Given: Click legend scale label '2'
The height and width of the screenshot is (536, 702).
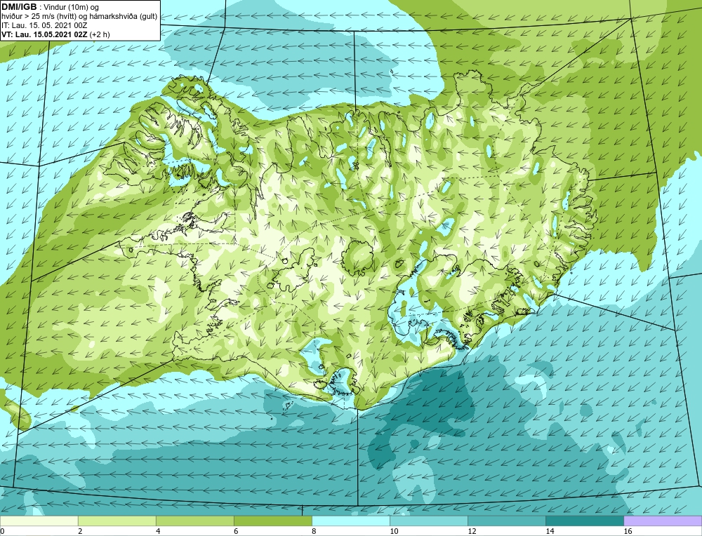Looking at the screenshot, I should [x=80, y=531].
